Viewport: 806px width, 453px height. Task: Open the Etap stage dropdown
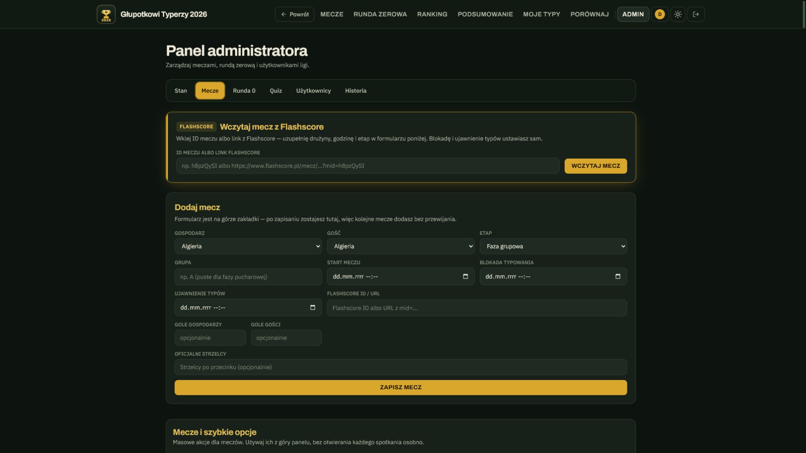[553, 246]
